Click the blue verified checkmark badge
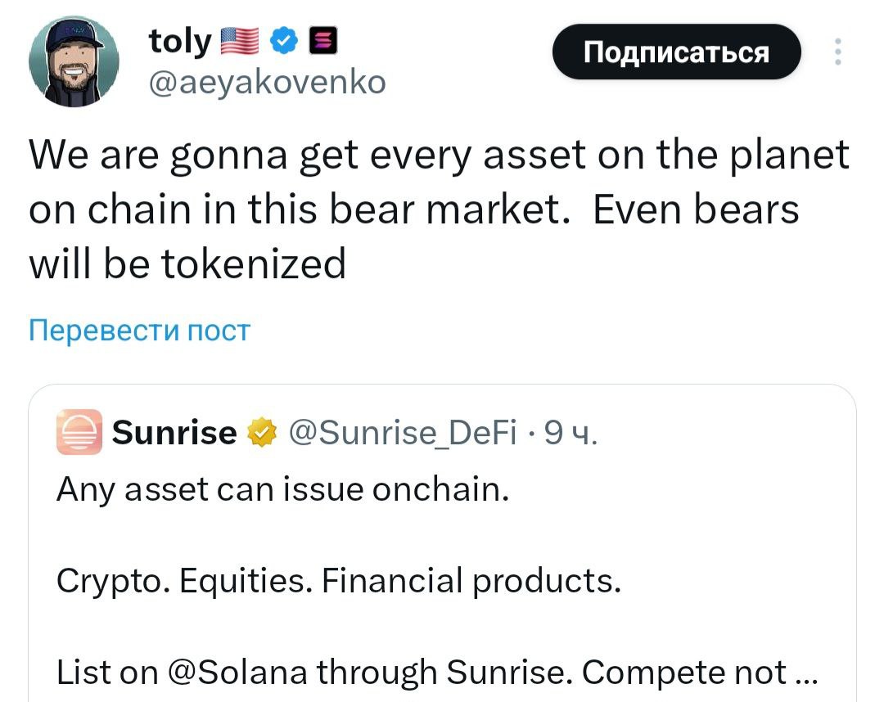The width and height of the screenshot is (884, 702). [x=284, y=40]
